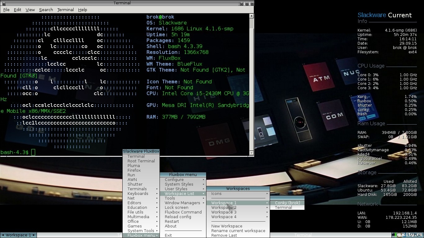The image size is (424, 238).
Task: Choose Exit in Fluxbox menu
Action: click(183, 236)
